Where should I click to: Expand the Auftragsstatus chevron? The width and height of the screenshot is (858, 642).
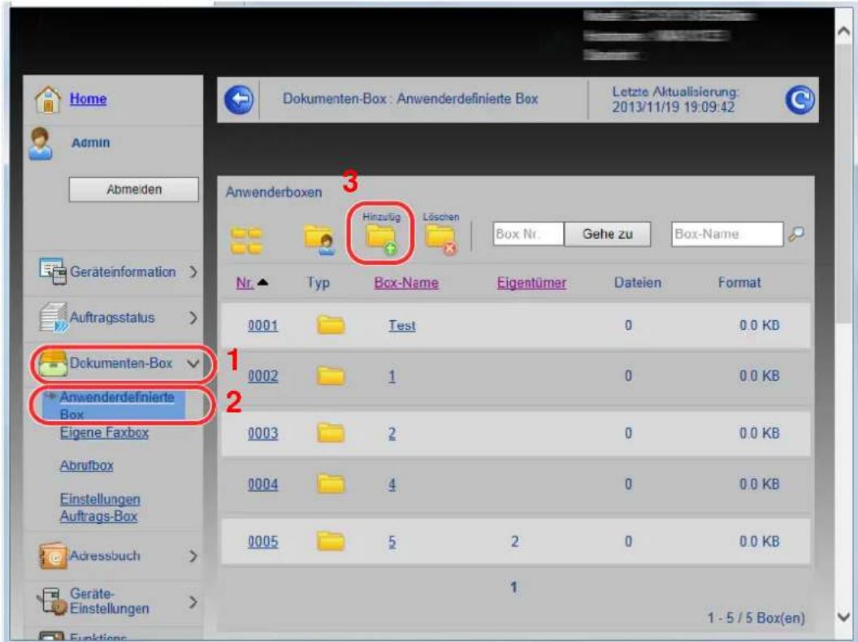coord(193,318)
